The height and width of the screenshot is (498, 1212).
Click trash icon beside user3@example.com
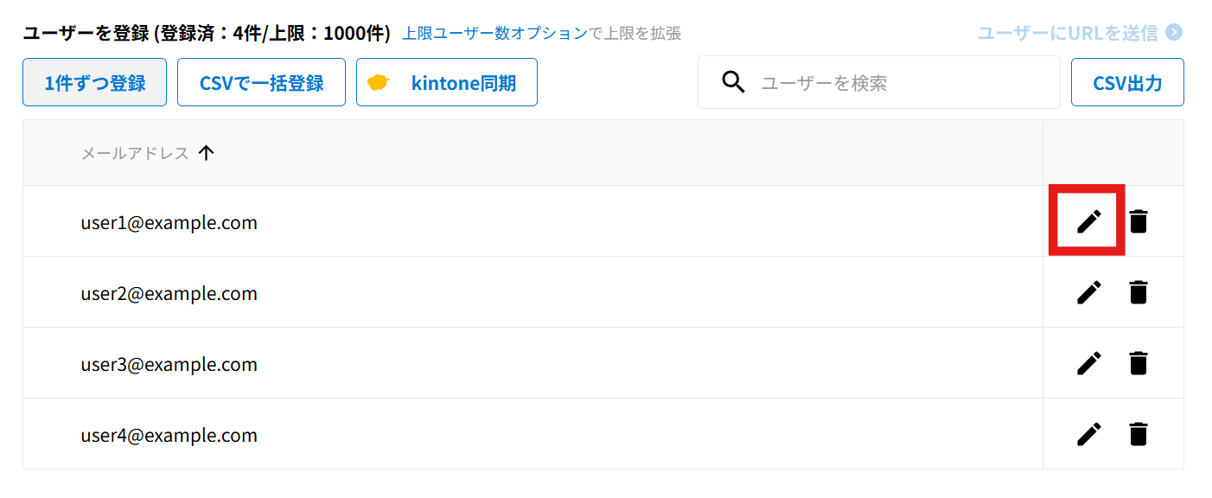pos(1139,363)
